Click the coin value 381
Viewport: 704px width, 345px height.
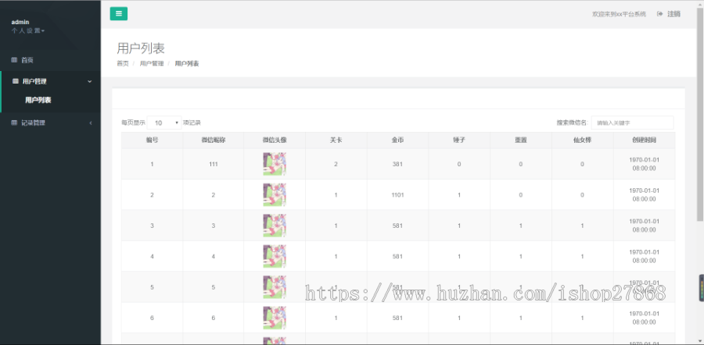click(397, 165)
